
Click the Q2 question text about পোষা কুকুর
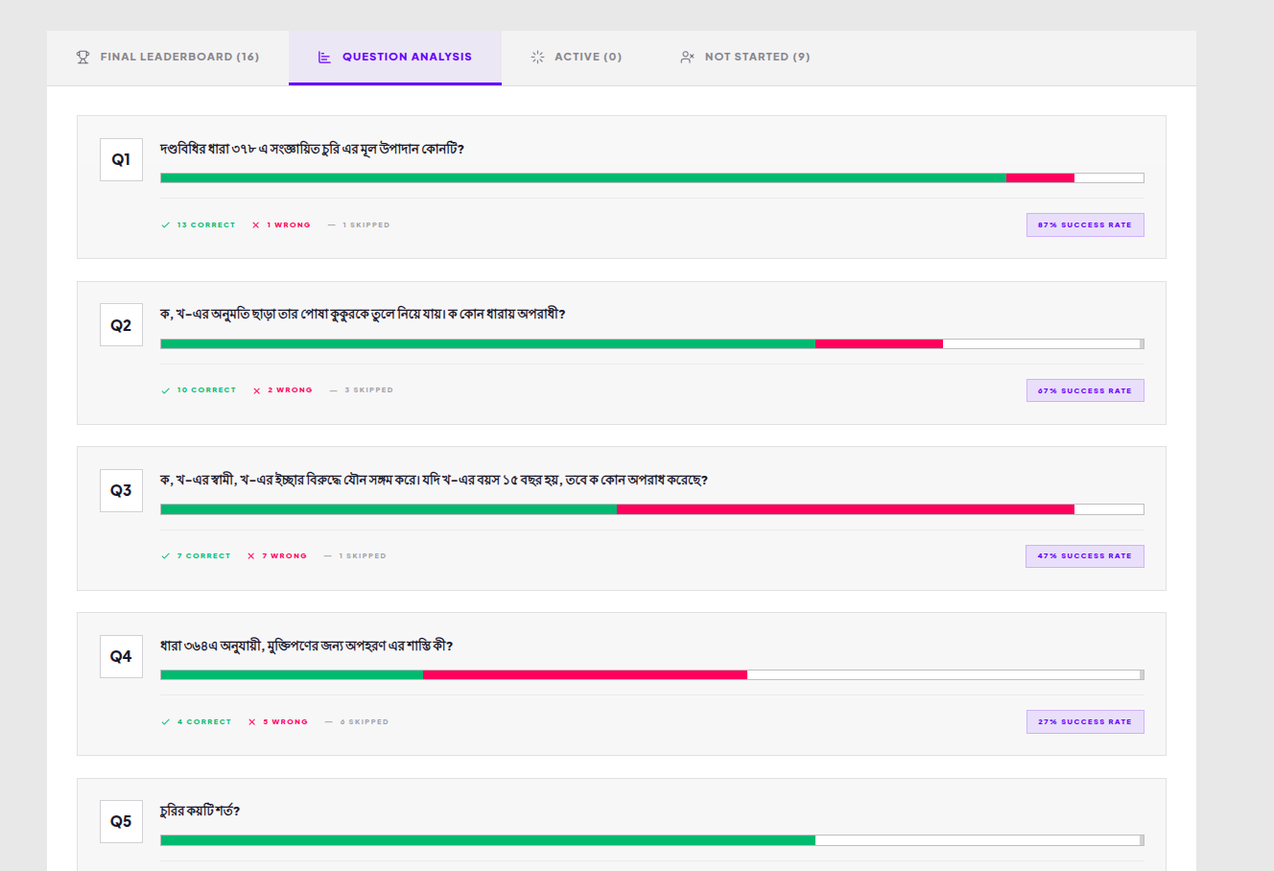click(363, 314)
